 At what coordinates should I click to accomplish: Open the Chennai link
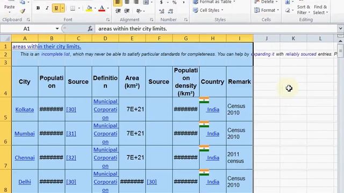(x=25, y=158)
